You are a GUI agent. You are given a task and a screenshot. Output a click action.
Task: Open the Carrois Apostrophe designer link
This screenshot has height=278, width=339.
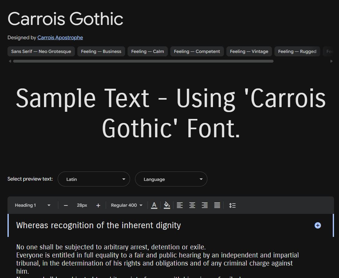[60, 38]
